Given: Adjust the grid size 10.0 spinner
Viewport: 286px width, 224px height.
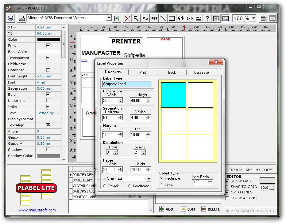Looking at the screenshot, I should [272, 188].
